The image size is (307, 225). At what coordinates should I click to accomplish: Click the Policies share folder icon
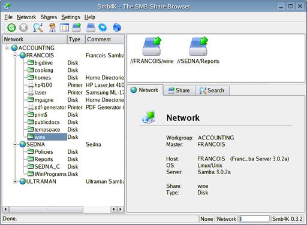pyautogui.click(x=31, y=151)
